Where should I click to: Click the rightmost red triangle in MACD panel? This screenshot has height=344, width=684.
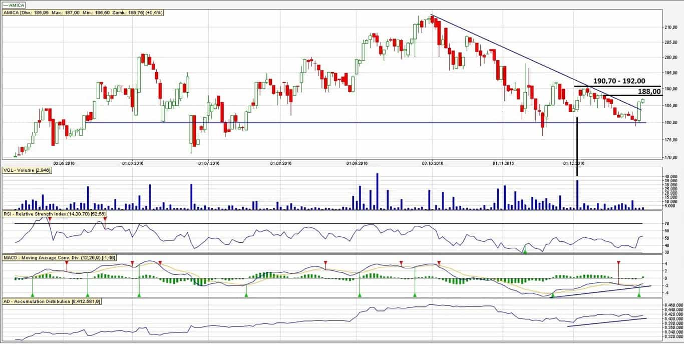click(618, 263)
